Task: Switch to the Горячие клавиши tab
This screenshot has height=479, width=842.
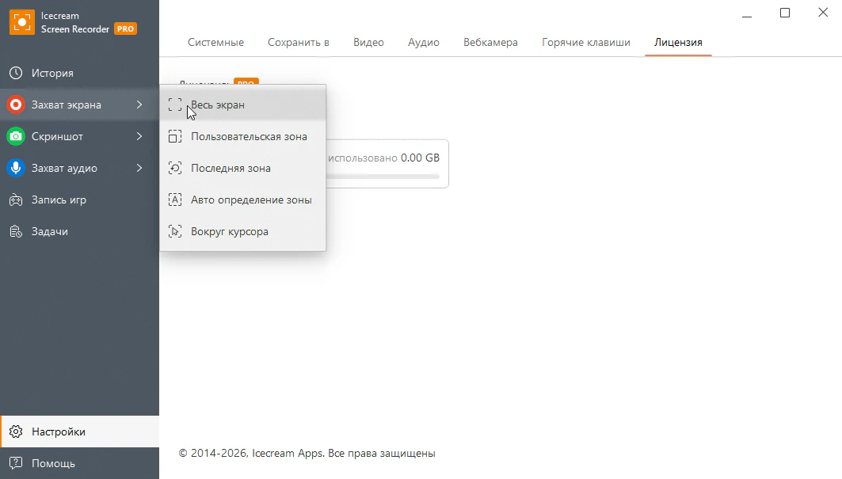Action: coord(586,42)
